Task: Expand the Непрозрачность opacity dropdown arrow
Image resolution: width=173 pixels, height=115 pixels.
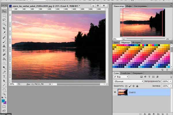Action: pyautogui.click(x=170, y=81)
